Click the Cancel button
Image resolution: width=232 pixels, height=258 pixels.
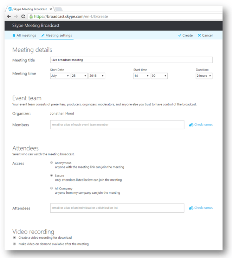tap(205, 36)
